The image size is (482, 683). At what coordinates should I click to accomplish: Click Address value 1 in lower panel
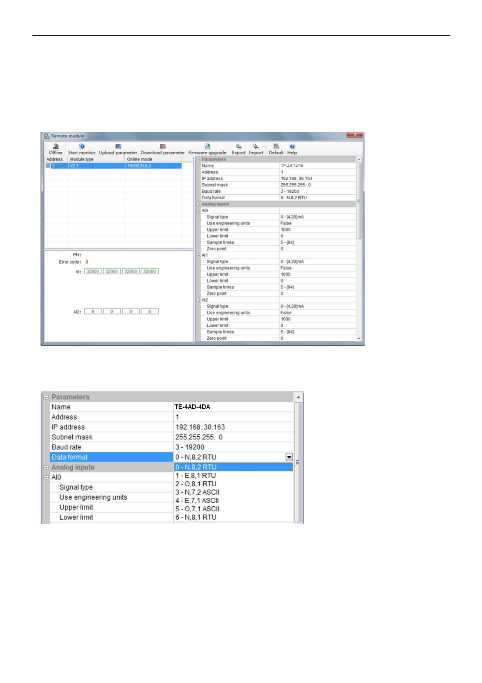click(233, 417)
